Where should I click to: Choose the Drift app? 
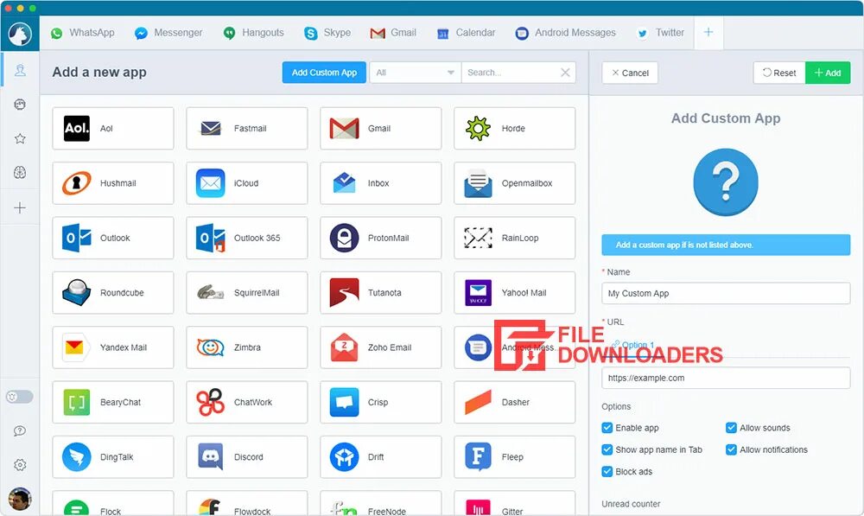point(380,457)
